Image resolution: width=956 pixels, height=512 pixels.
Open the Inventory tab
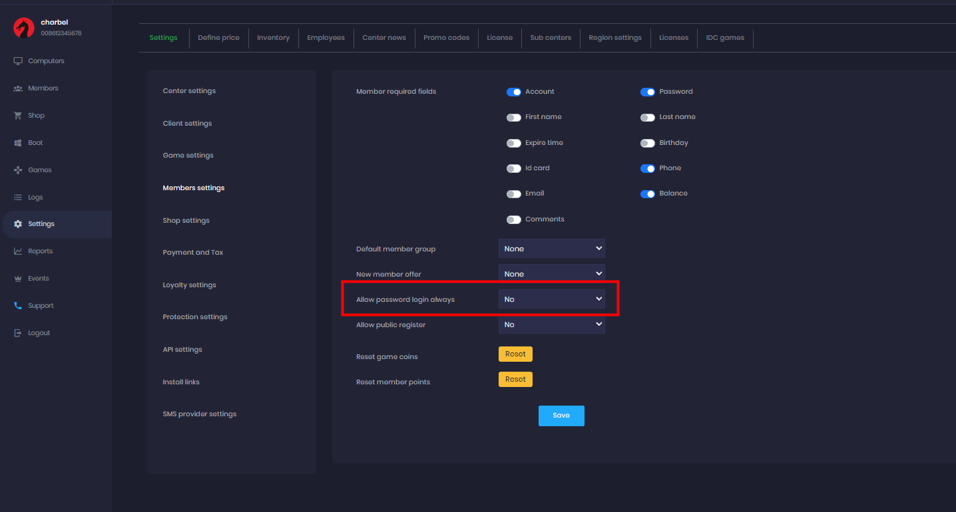tap(273, 38)
